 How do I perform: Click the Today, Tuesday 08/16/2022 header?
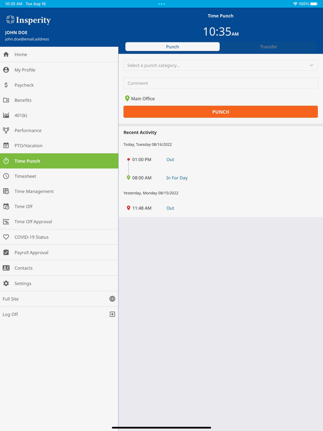[147, 144]
